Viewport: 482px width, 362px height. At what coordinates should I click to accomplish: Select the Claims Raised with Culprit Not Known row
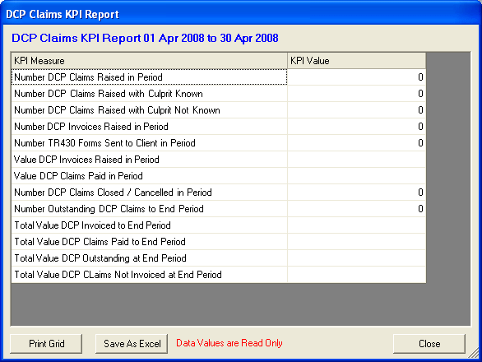pos(219,110)
